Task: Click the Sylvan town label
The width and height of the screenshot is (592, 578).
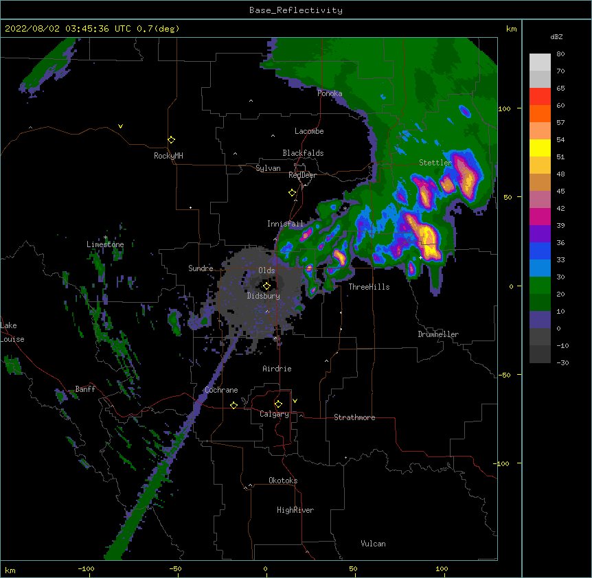Action: click(268, 168)
